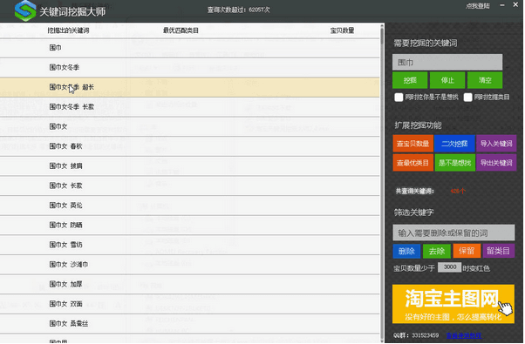Select the 围巾女冬季 长款 row
The height and width of the screenshot is (344, 525).
190,107
